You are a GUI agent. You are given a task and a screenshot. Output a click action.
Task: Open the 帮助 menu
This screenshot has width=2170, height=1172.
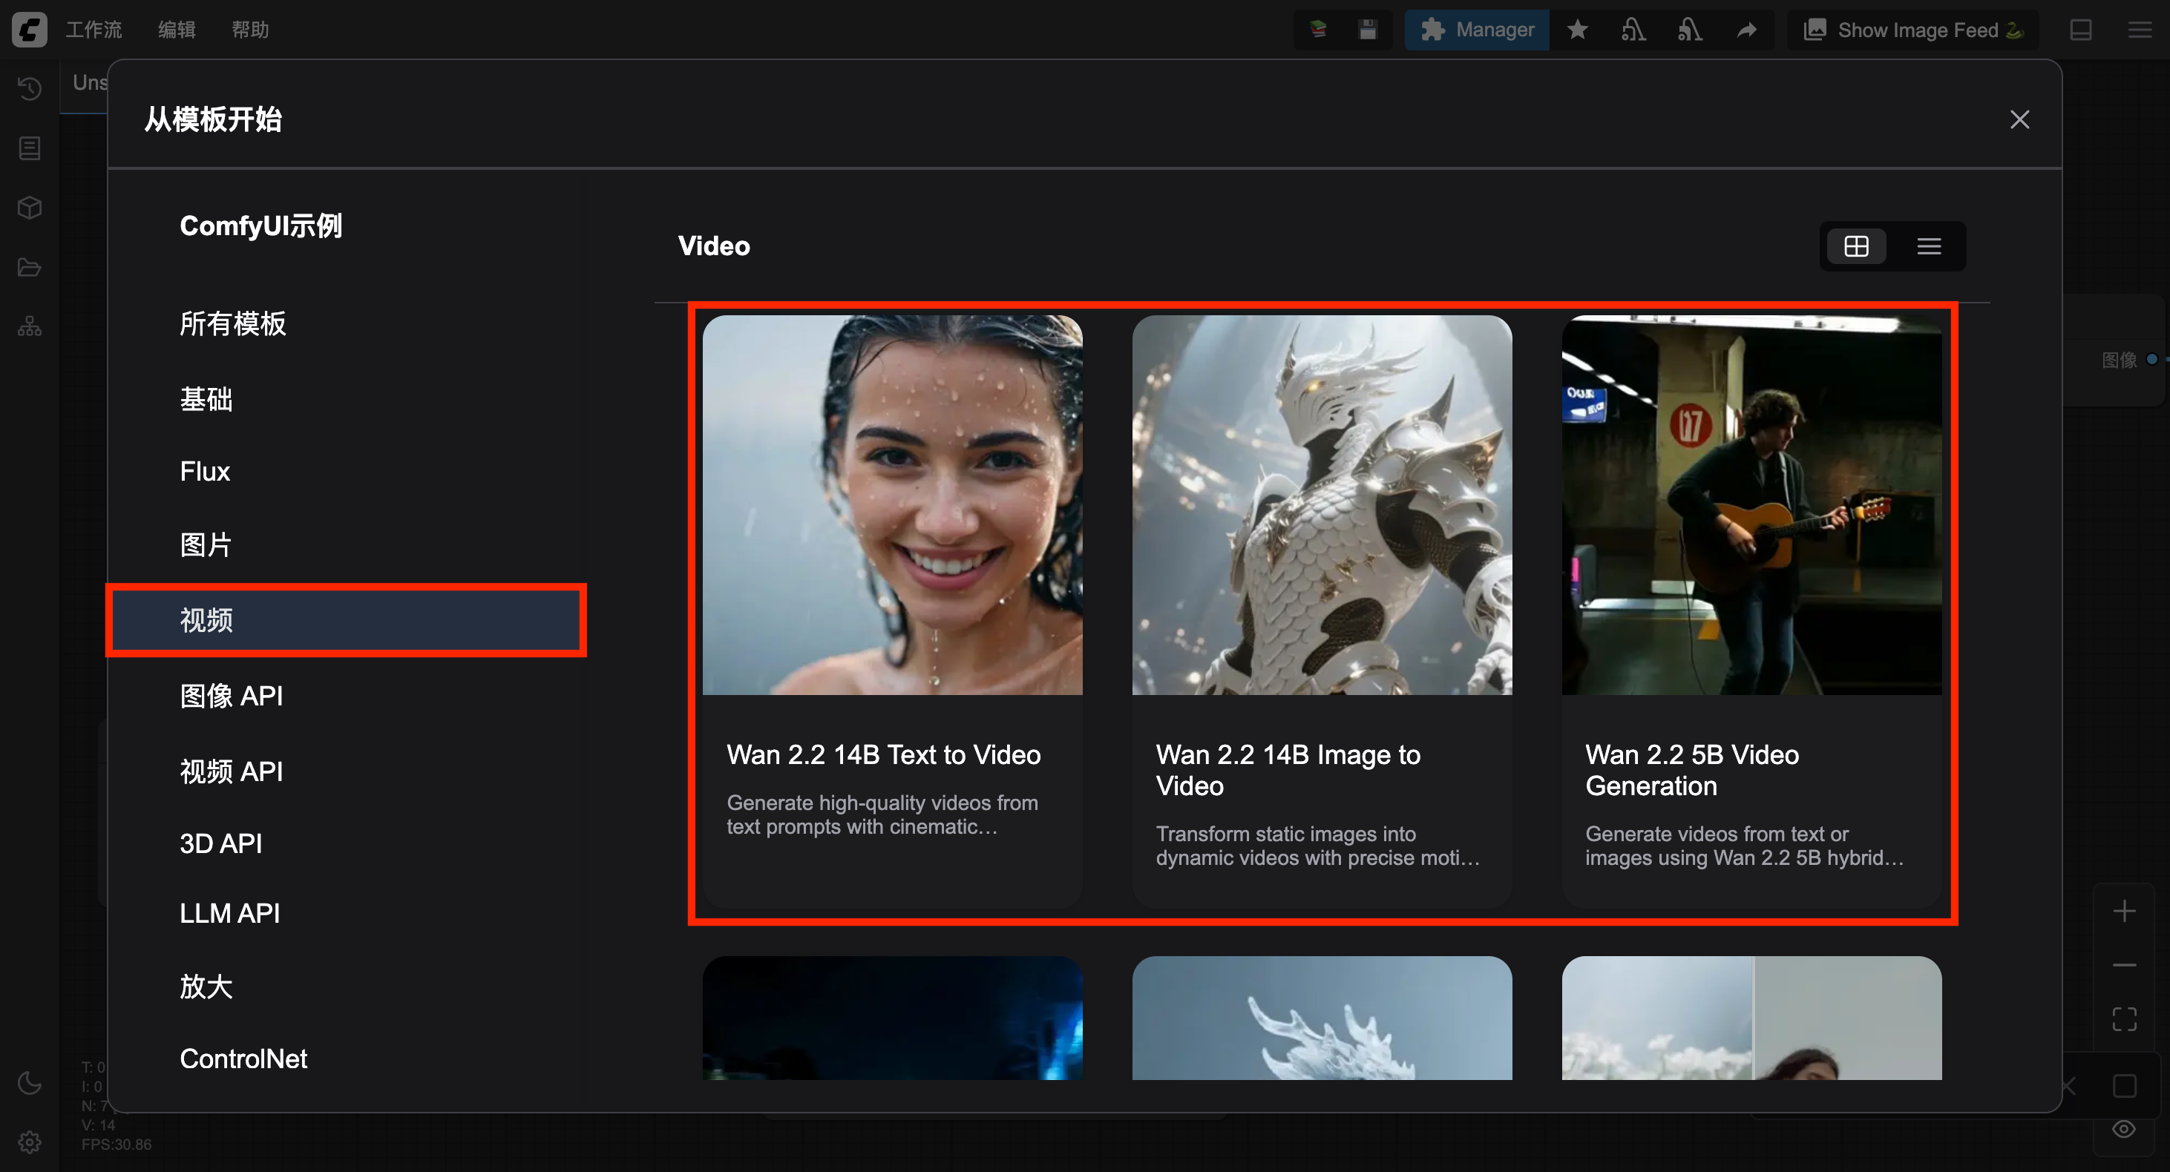pos(250,30)
